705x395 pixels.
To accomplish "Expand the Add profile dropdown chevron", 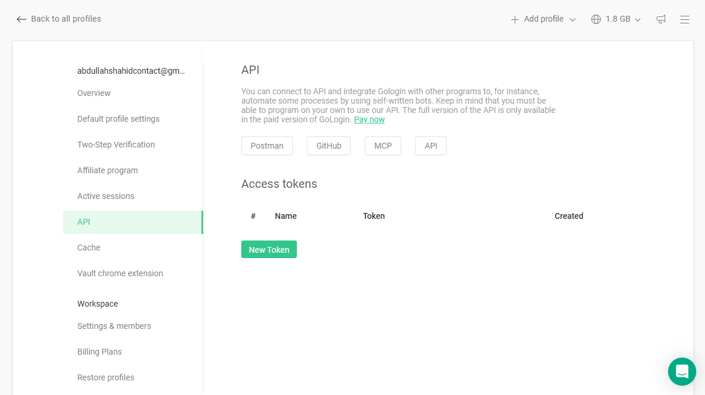I will 572,19.
